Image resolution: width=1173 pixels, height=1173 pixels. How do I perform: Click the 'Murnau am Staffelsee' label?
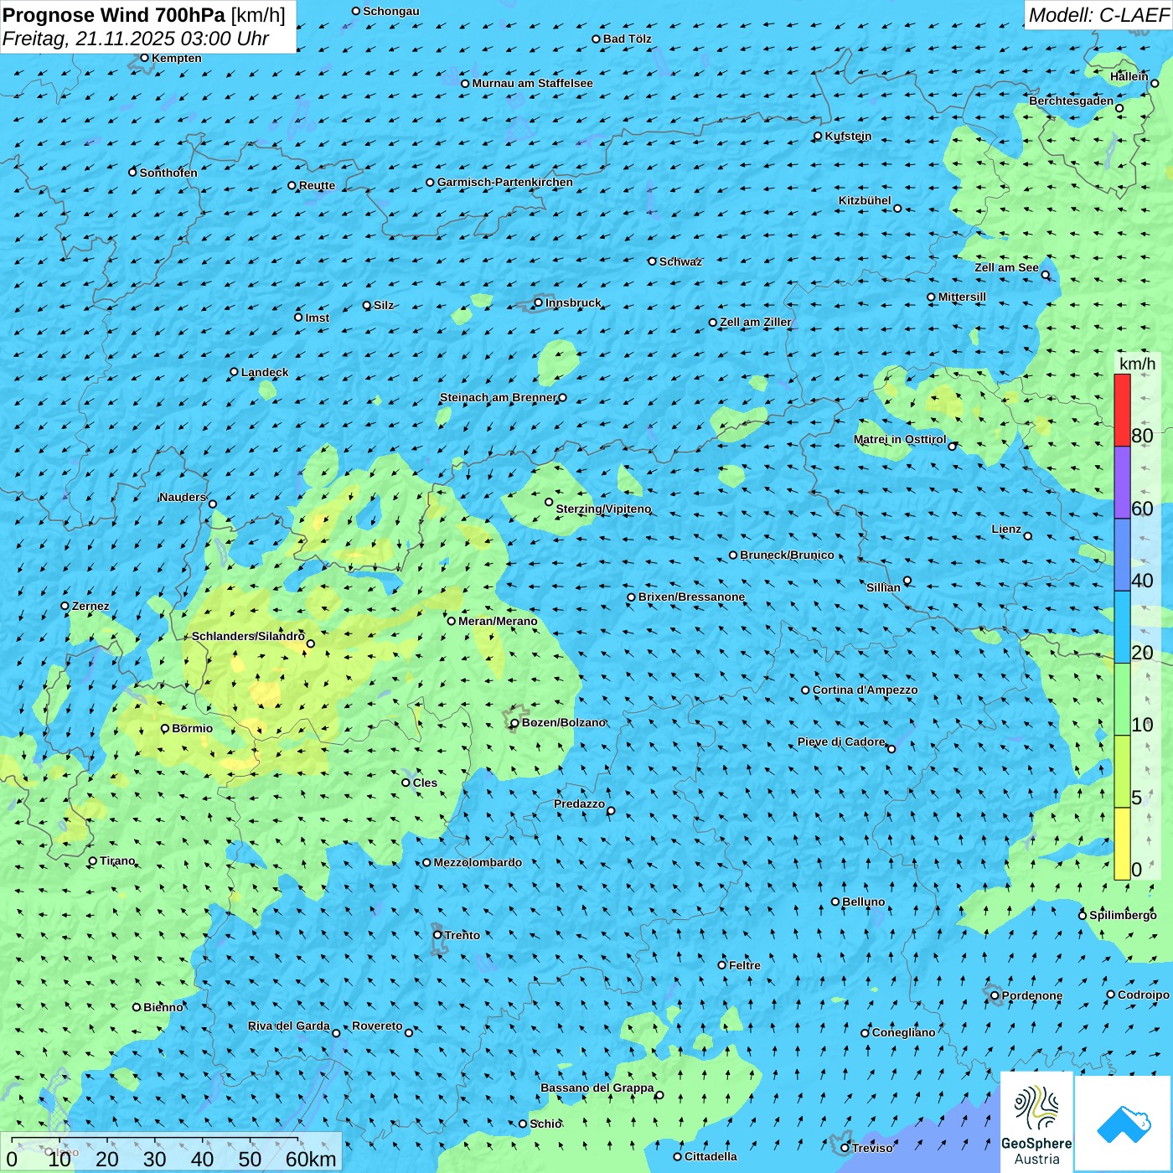click(x=532, y=83)
